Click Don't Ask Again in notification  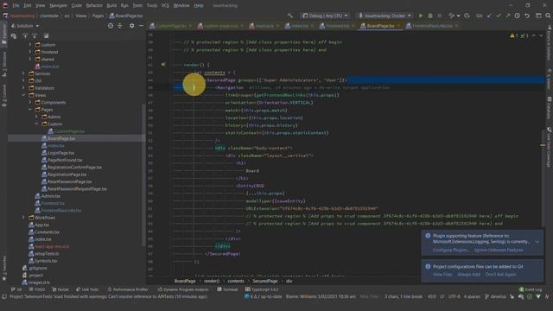[501, 275]
